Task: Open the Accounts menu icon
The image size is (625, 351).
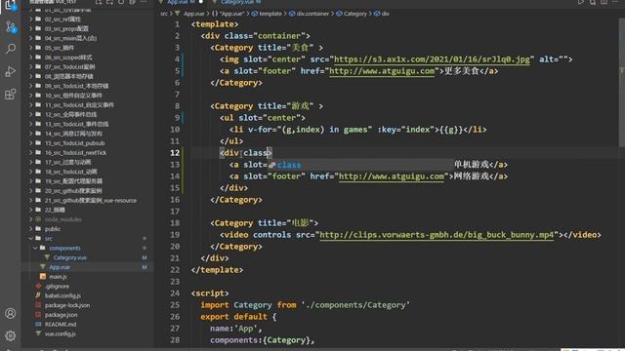Action: [11, 313]
